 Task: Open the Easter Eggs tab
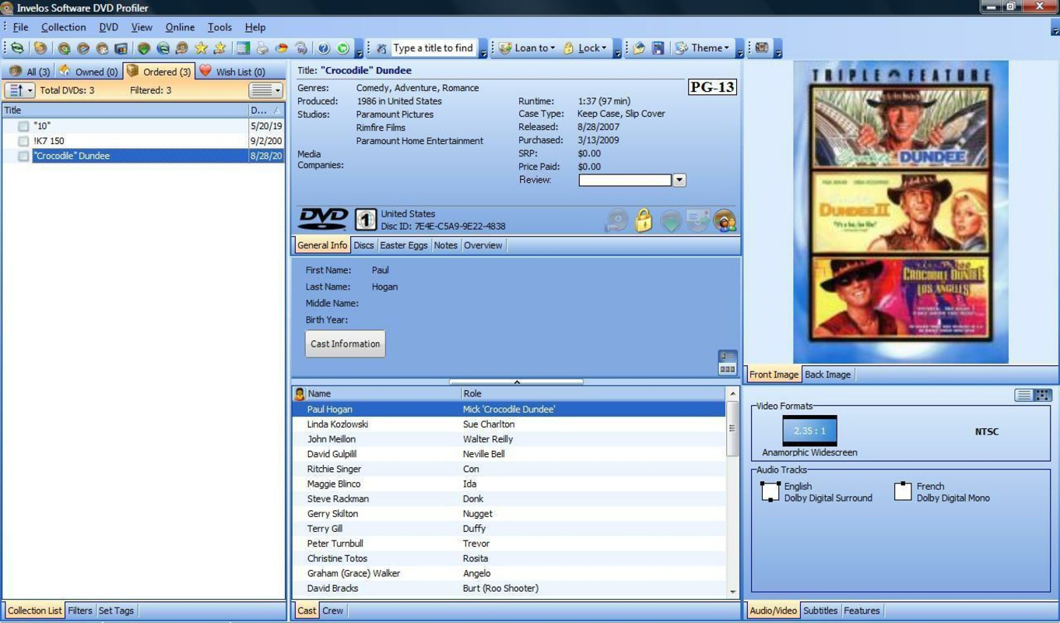point(404,245)
